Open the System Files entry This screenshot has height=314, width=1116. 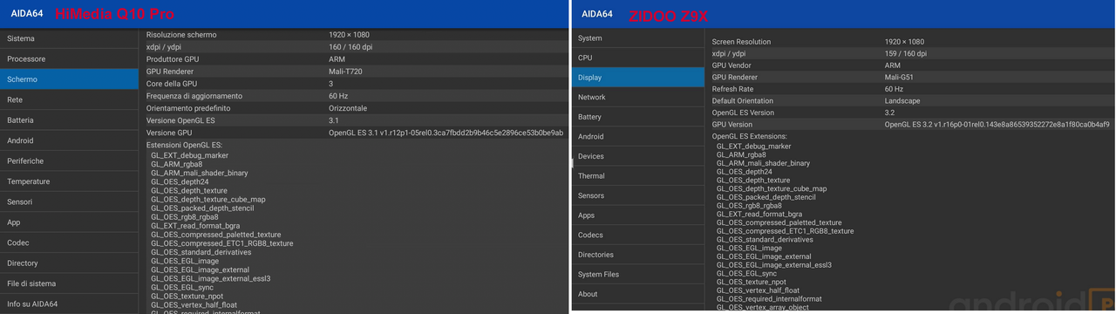(x=638, y=274)
